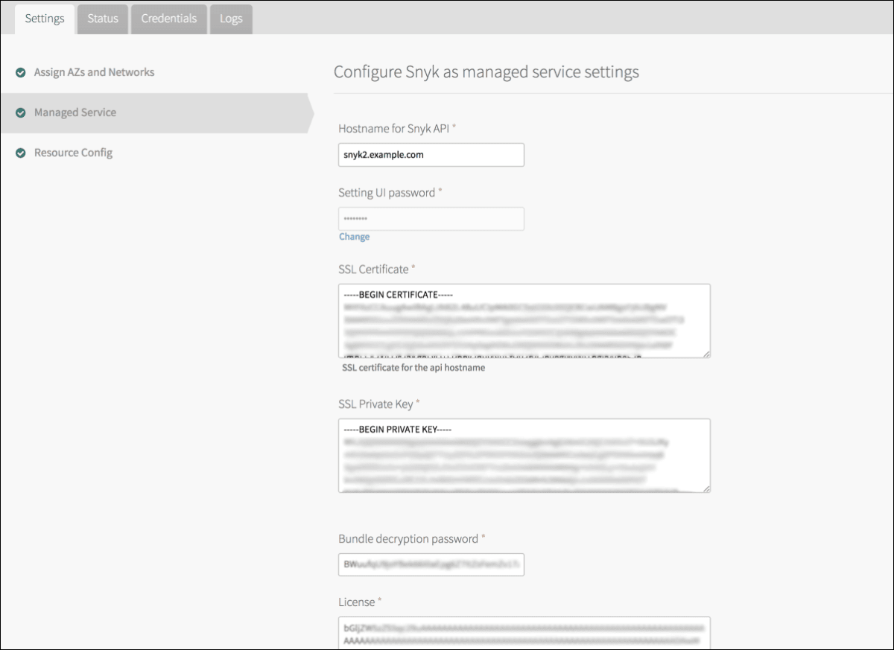The height and width of the screenshot is (650, 894).
Task: Open the Status tab
Action: (x=103, y=19)
